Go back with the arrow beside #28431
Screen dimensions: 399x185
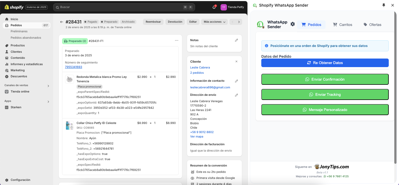[62, 22]
